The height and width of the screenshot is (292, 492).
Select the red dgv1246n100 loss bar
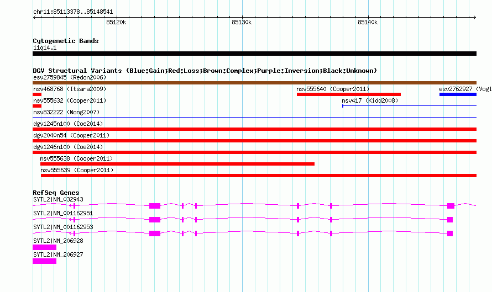coord(254,152)
